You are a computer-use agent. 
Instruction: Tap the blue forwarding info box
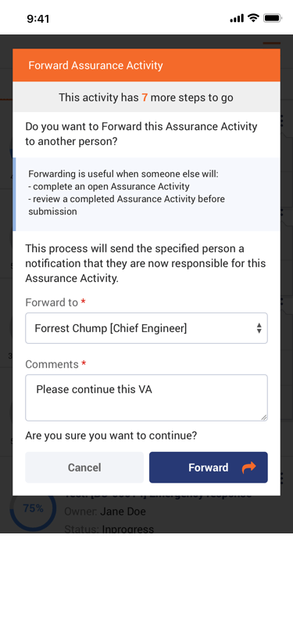147,194
